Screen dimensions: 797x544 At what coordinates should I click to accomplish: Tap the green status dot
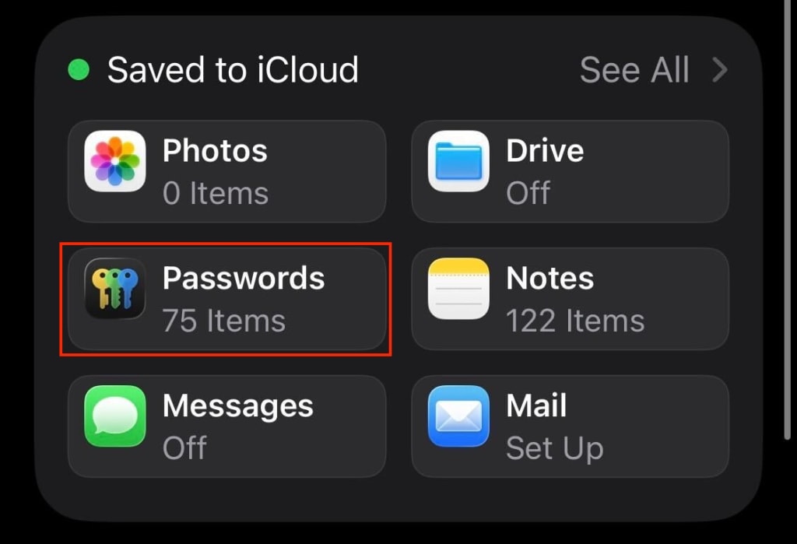click(x=79, y=69)
